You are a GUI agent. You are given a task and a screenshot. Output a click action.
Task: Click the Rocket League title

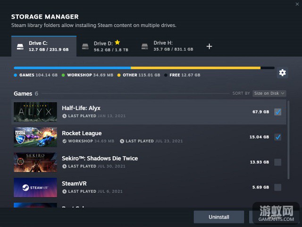82,133
